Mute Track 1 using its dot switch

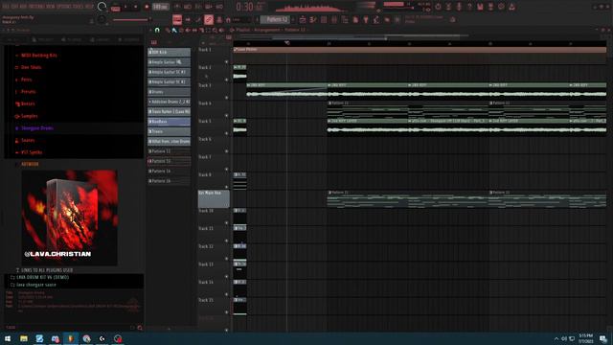[226, 61]
